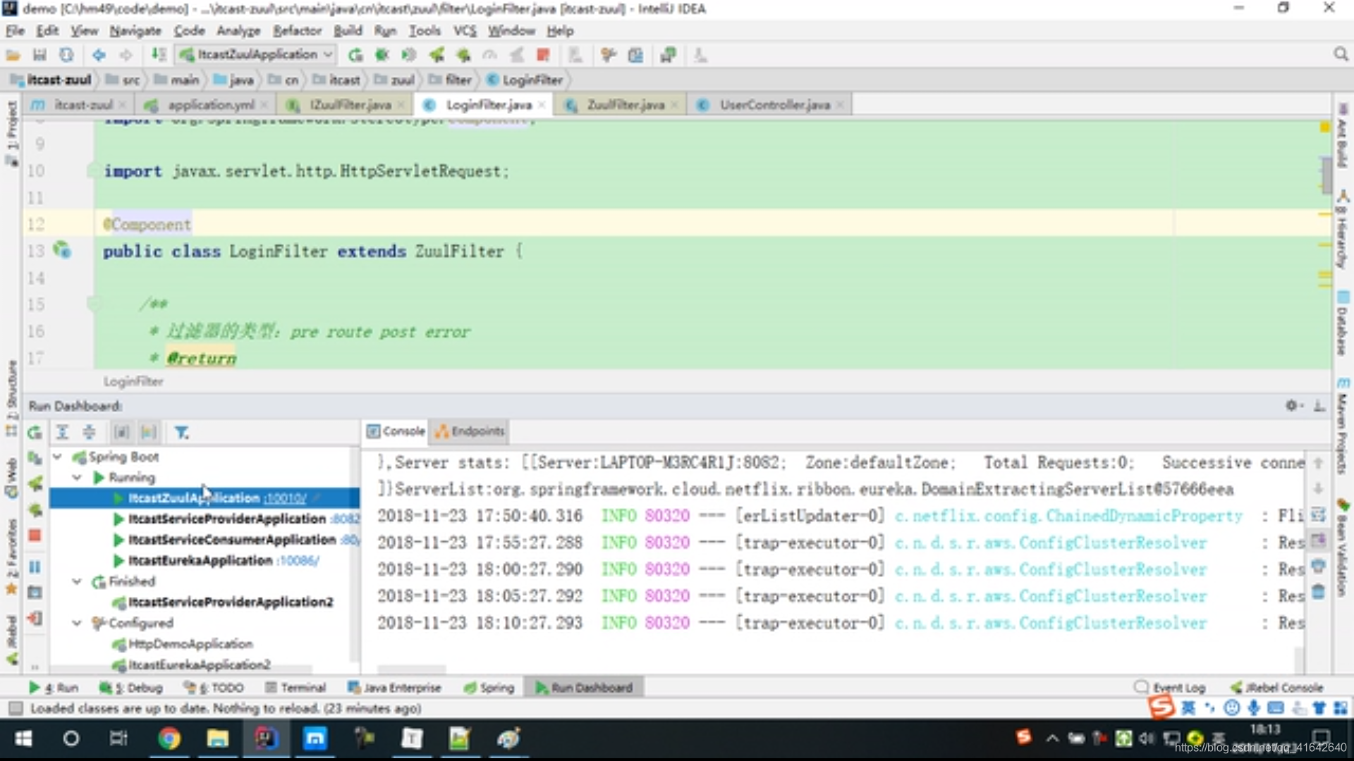Click the Rerun icon in the main toolbar
The width and height of the screenshot is (1354, 761).
(355, 55)
